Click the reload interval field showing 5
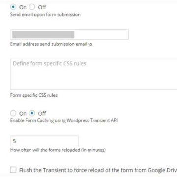This screenshot has height=177, width=177. tap(44, 141)
